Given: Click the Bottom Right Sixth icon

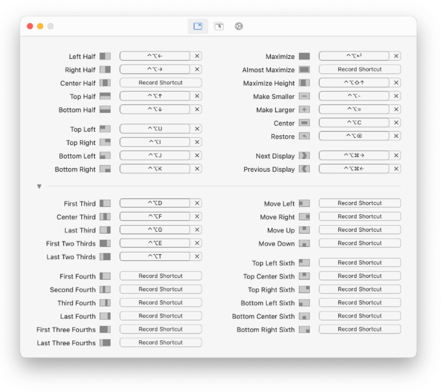Looking at the screenshot, I should pos(304,329).
